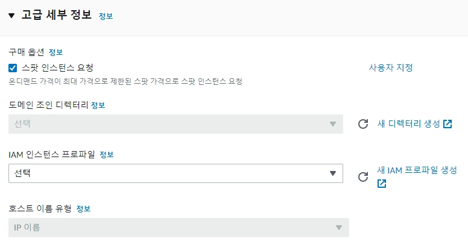Click 정보 link next to 구매 옵션

pos(55,52)
